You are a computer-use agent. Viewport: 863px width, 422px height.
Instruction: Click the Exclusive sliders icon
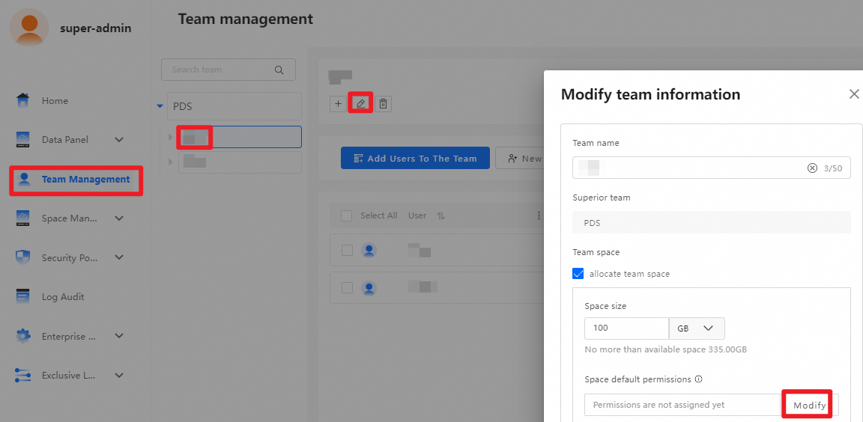(22, 376)
